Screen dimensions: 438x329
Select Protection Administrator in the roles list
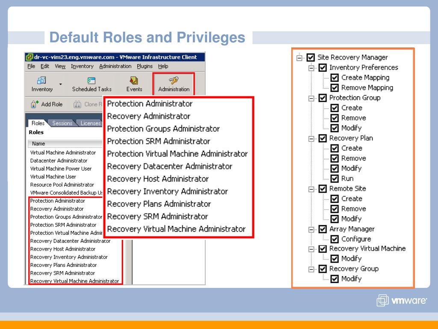(58, 201)
